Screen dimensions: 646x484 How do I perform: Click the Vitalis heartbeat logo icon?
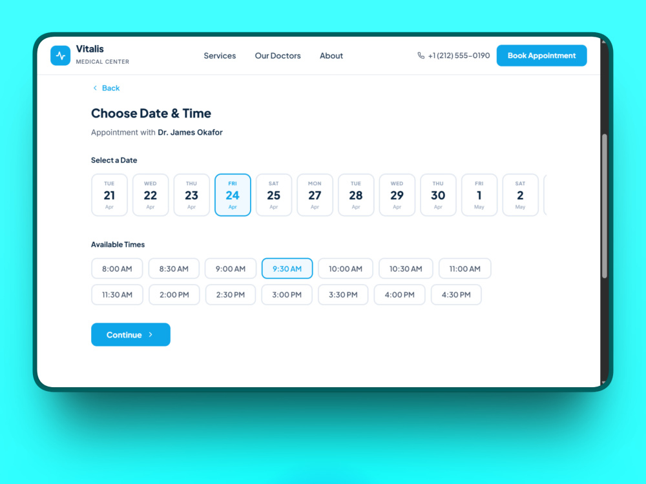60,55
